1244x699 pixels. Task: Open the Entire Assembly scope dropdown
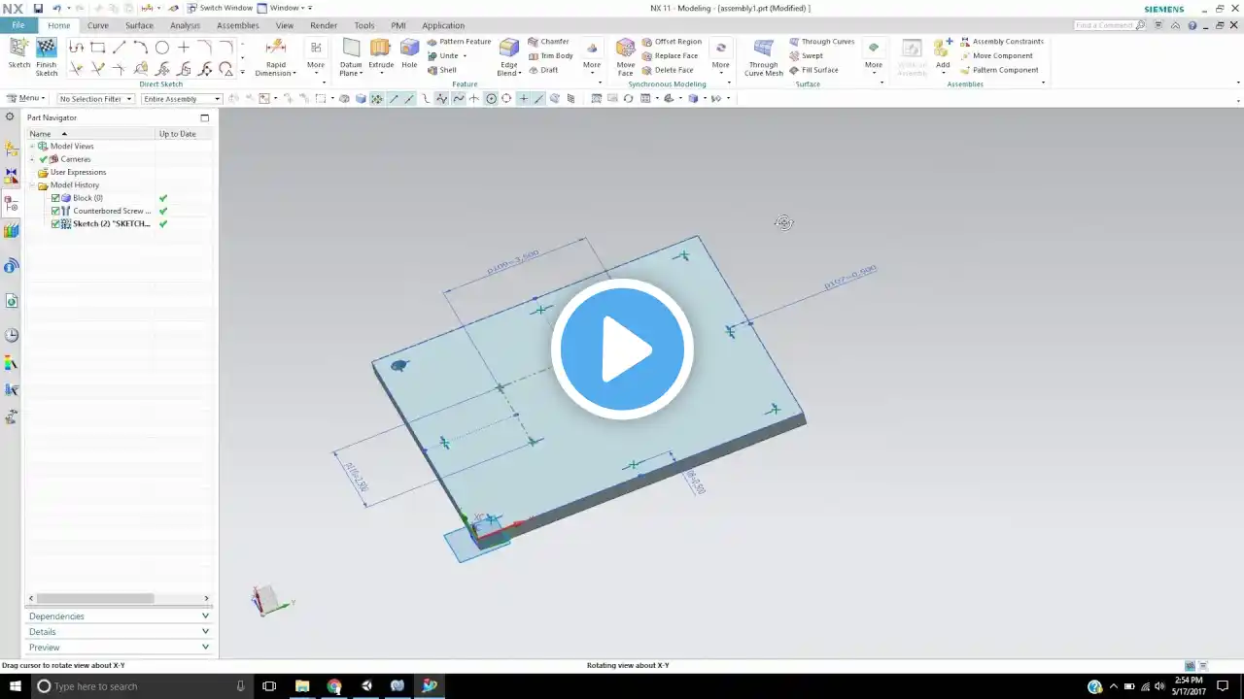click(x=182, y=99)
